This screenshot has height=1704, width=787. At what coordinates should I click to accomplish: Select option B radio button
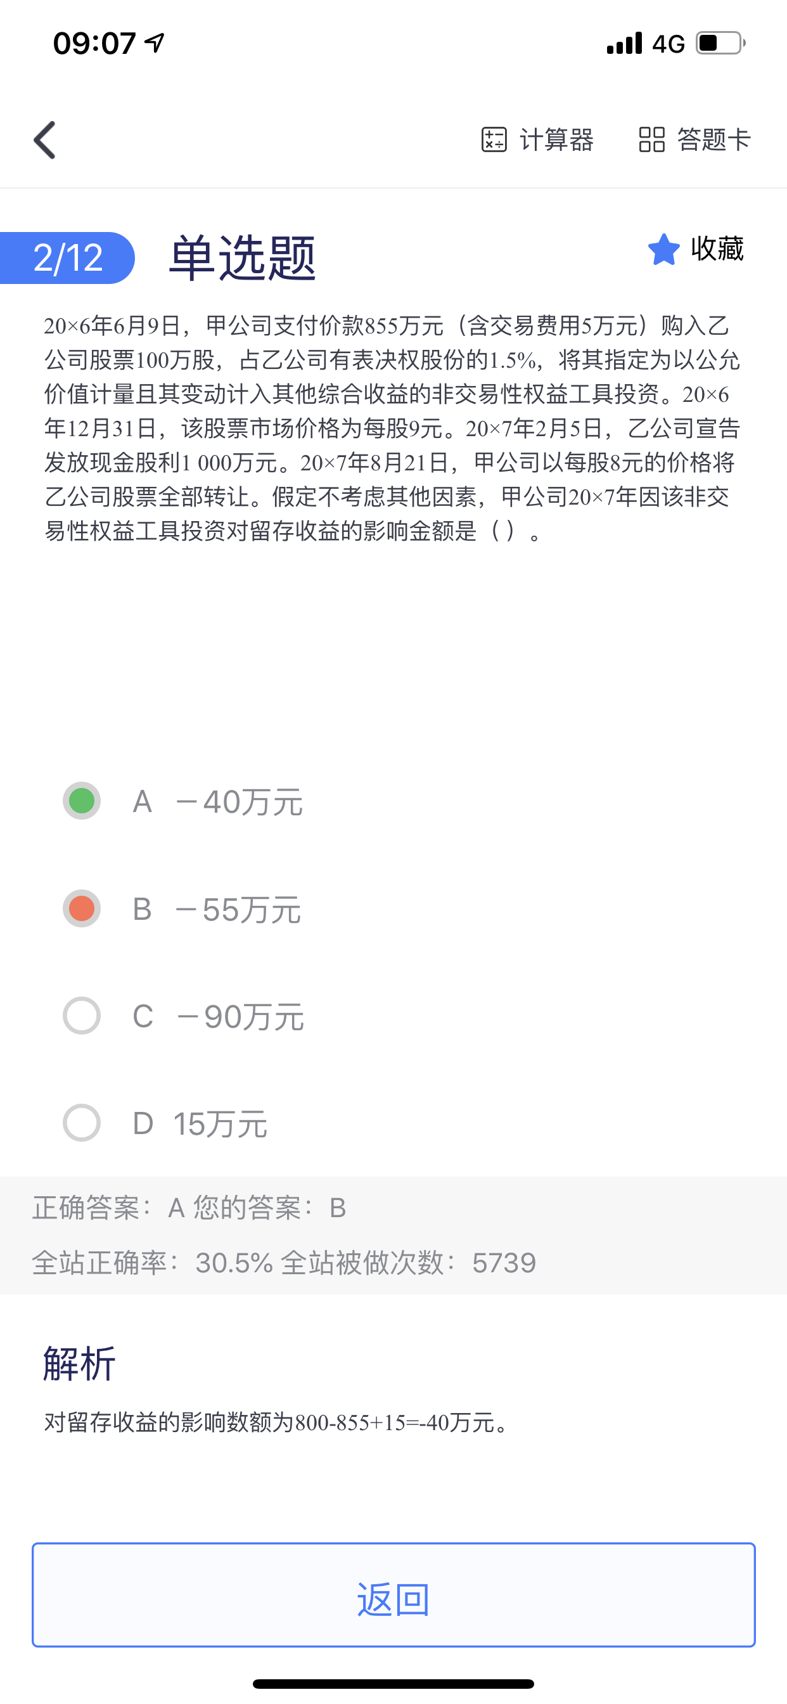pos(81,909)
